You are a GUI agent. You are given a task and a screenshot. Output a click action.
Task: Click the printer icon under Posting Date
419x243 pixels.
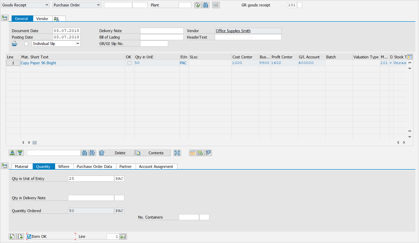coord(14,44)
